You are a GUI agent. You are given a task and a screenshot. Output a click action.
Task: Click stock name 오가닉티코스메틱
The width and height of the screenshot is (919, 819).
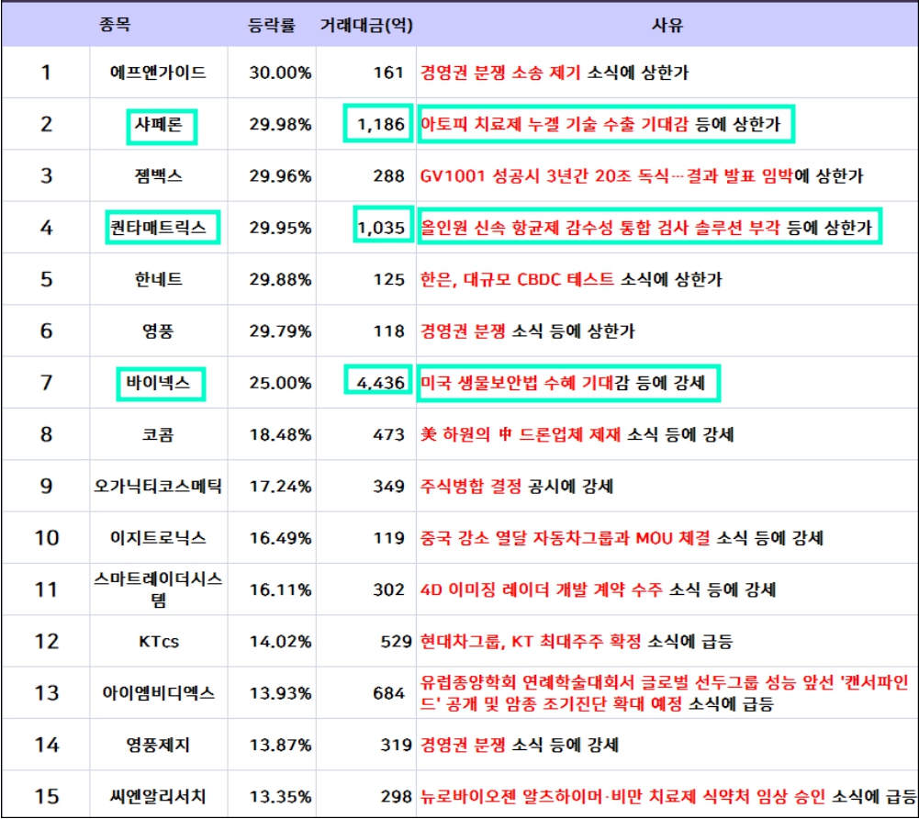click(x=158, y=486)
